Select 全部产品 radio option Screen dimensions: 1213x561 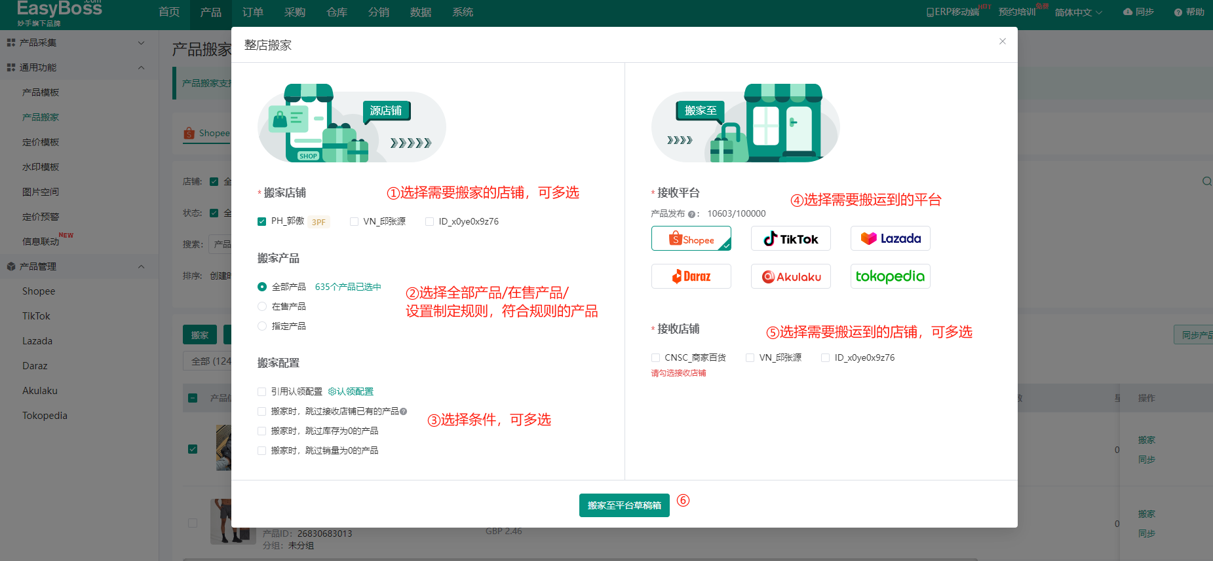pyautogui.click(x=262, y=287)
